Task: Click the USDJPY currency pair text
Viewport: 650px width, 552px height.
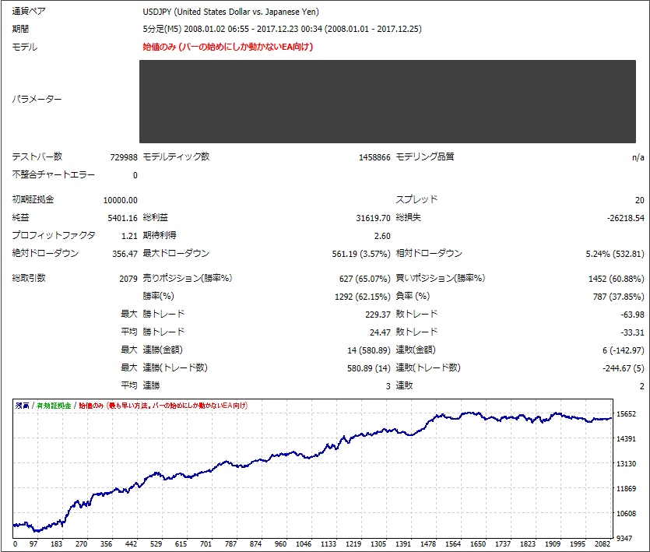Action: point(231,12)
